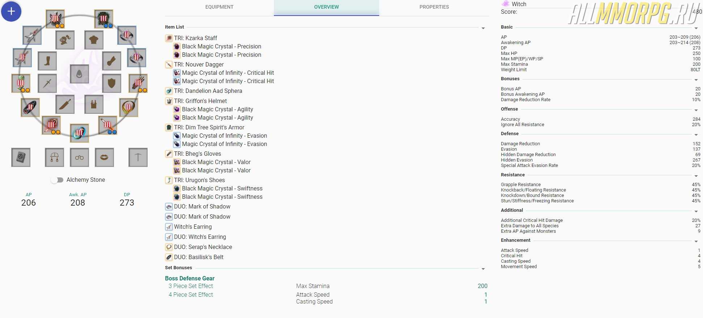
Task: Open the helmet costume slot
Action: coord(65,40)
